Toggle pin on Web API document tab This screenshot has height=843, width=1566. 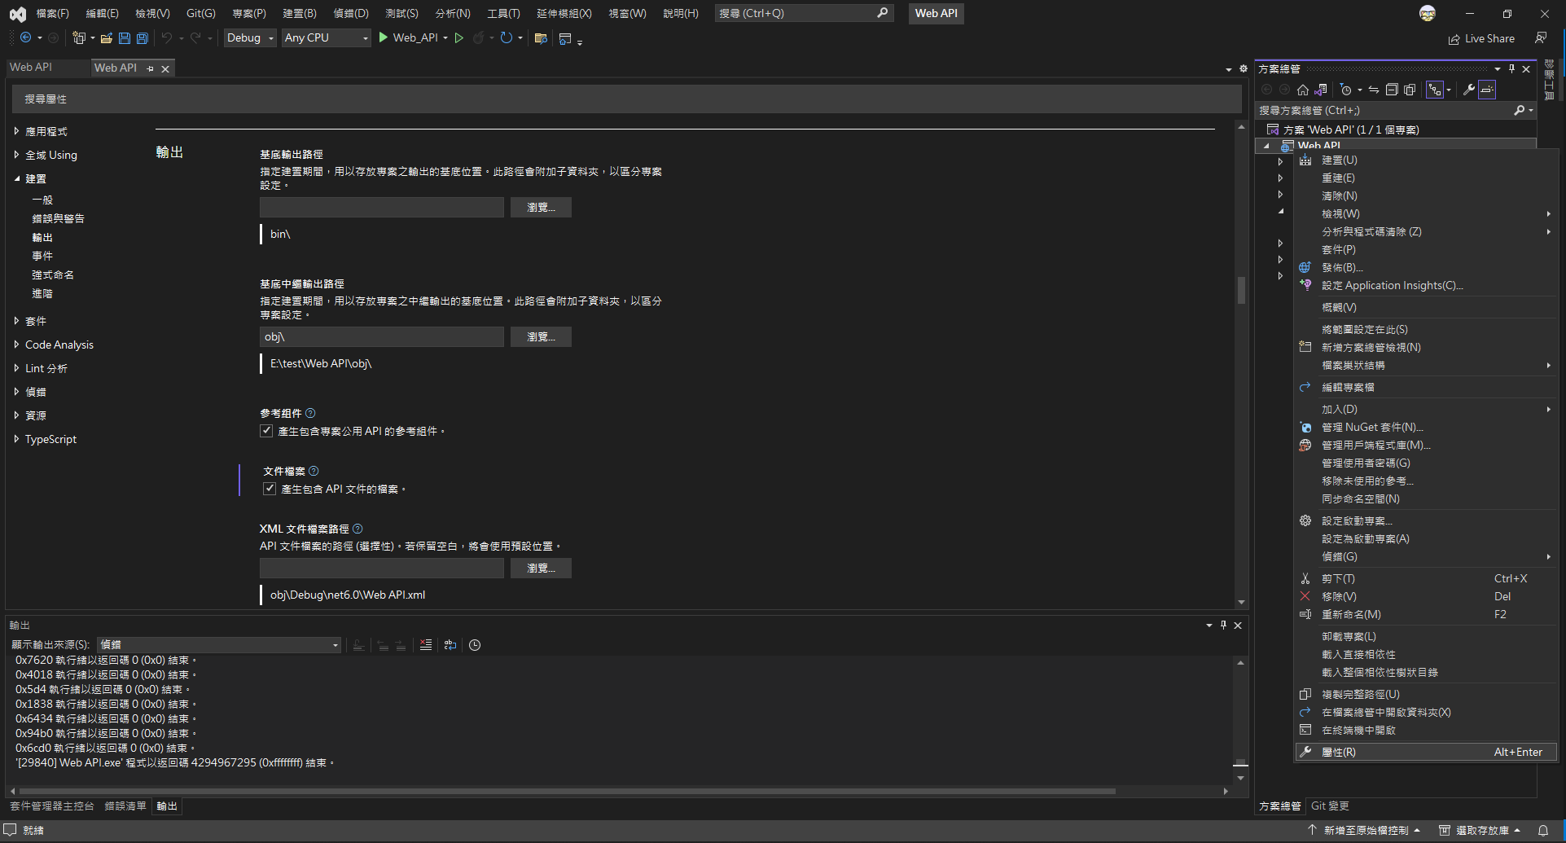150,68
